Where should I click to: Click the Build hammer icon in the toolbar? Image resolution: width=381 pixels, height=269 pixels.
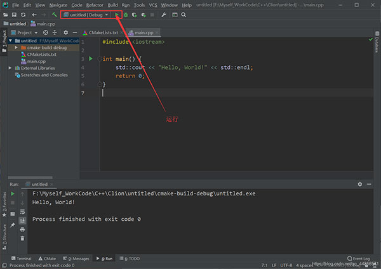(55, 14)
